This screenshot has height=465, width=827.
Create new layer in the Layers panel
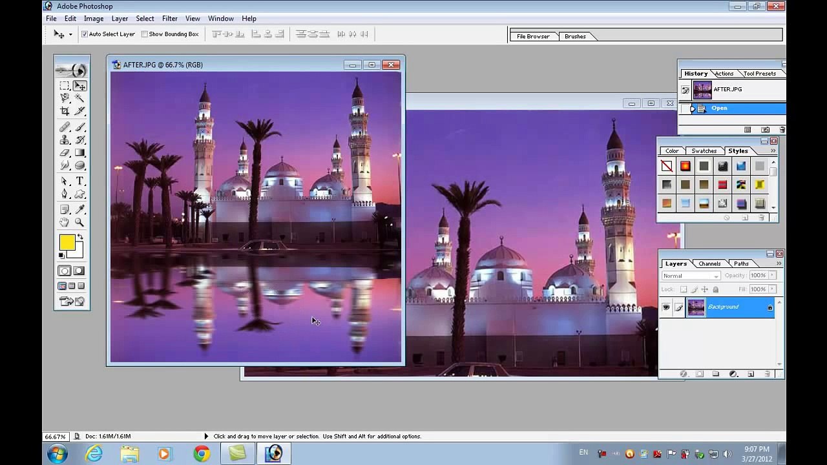(751, 374)
